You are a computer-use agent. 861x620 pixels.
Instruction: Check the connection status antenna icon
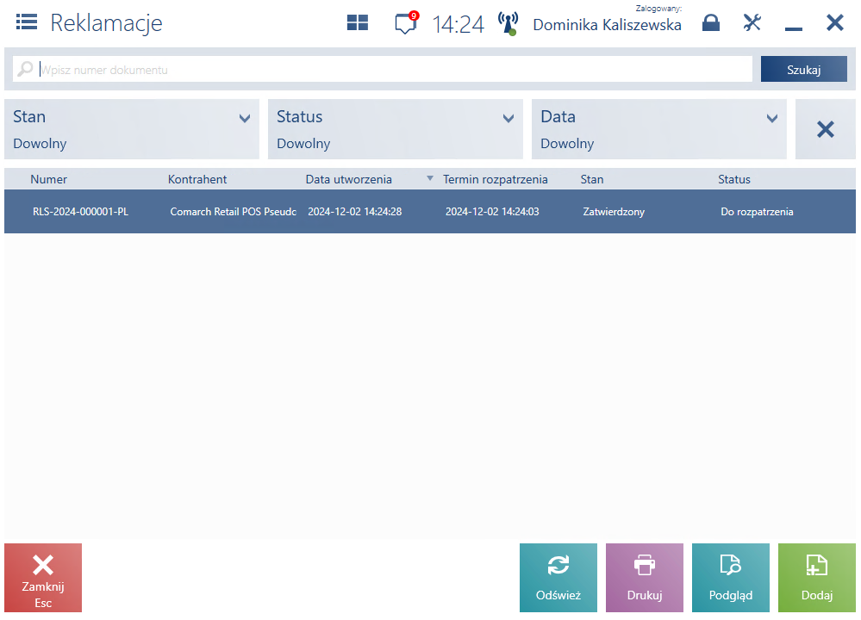pos(508,23)
